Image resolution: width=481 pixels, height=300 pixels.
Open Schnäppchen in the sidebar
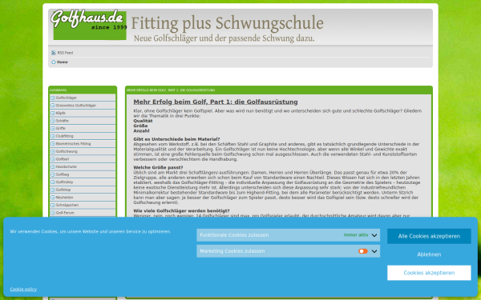pyautogui.click(x=83, y=205)
